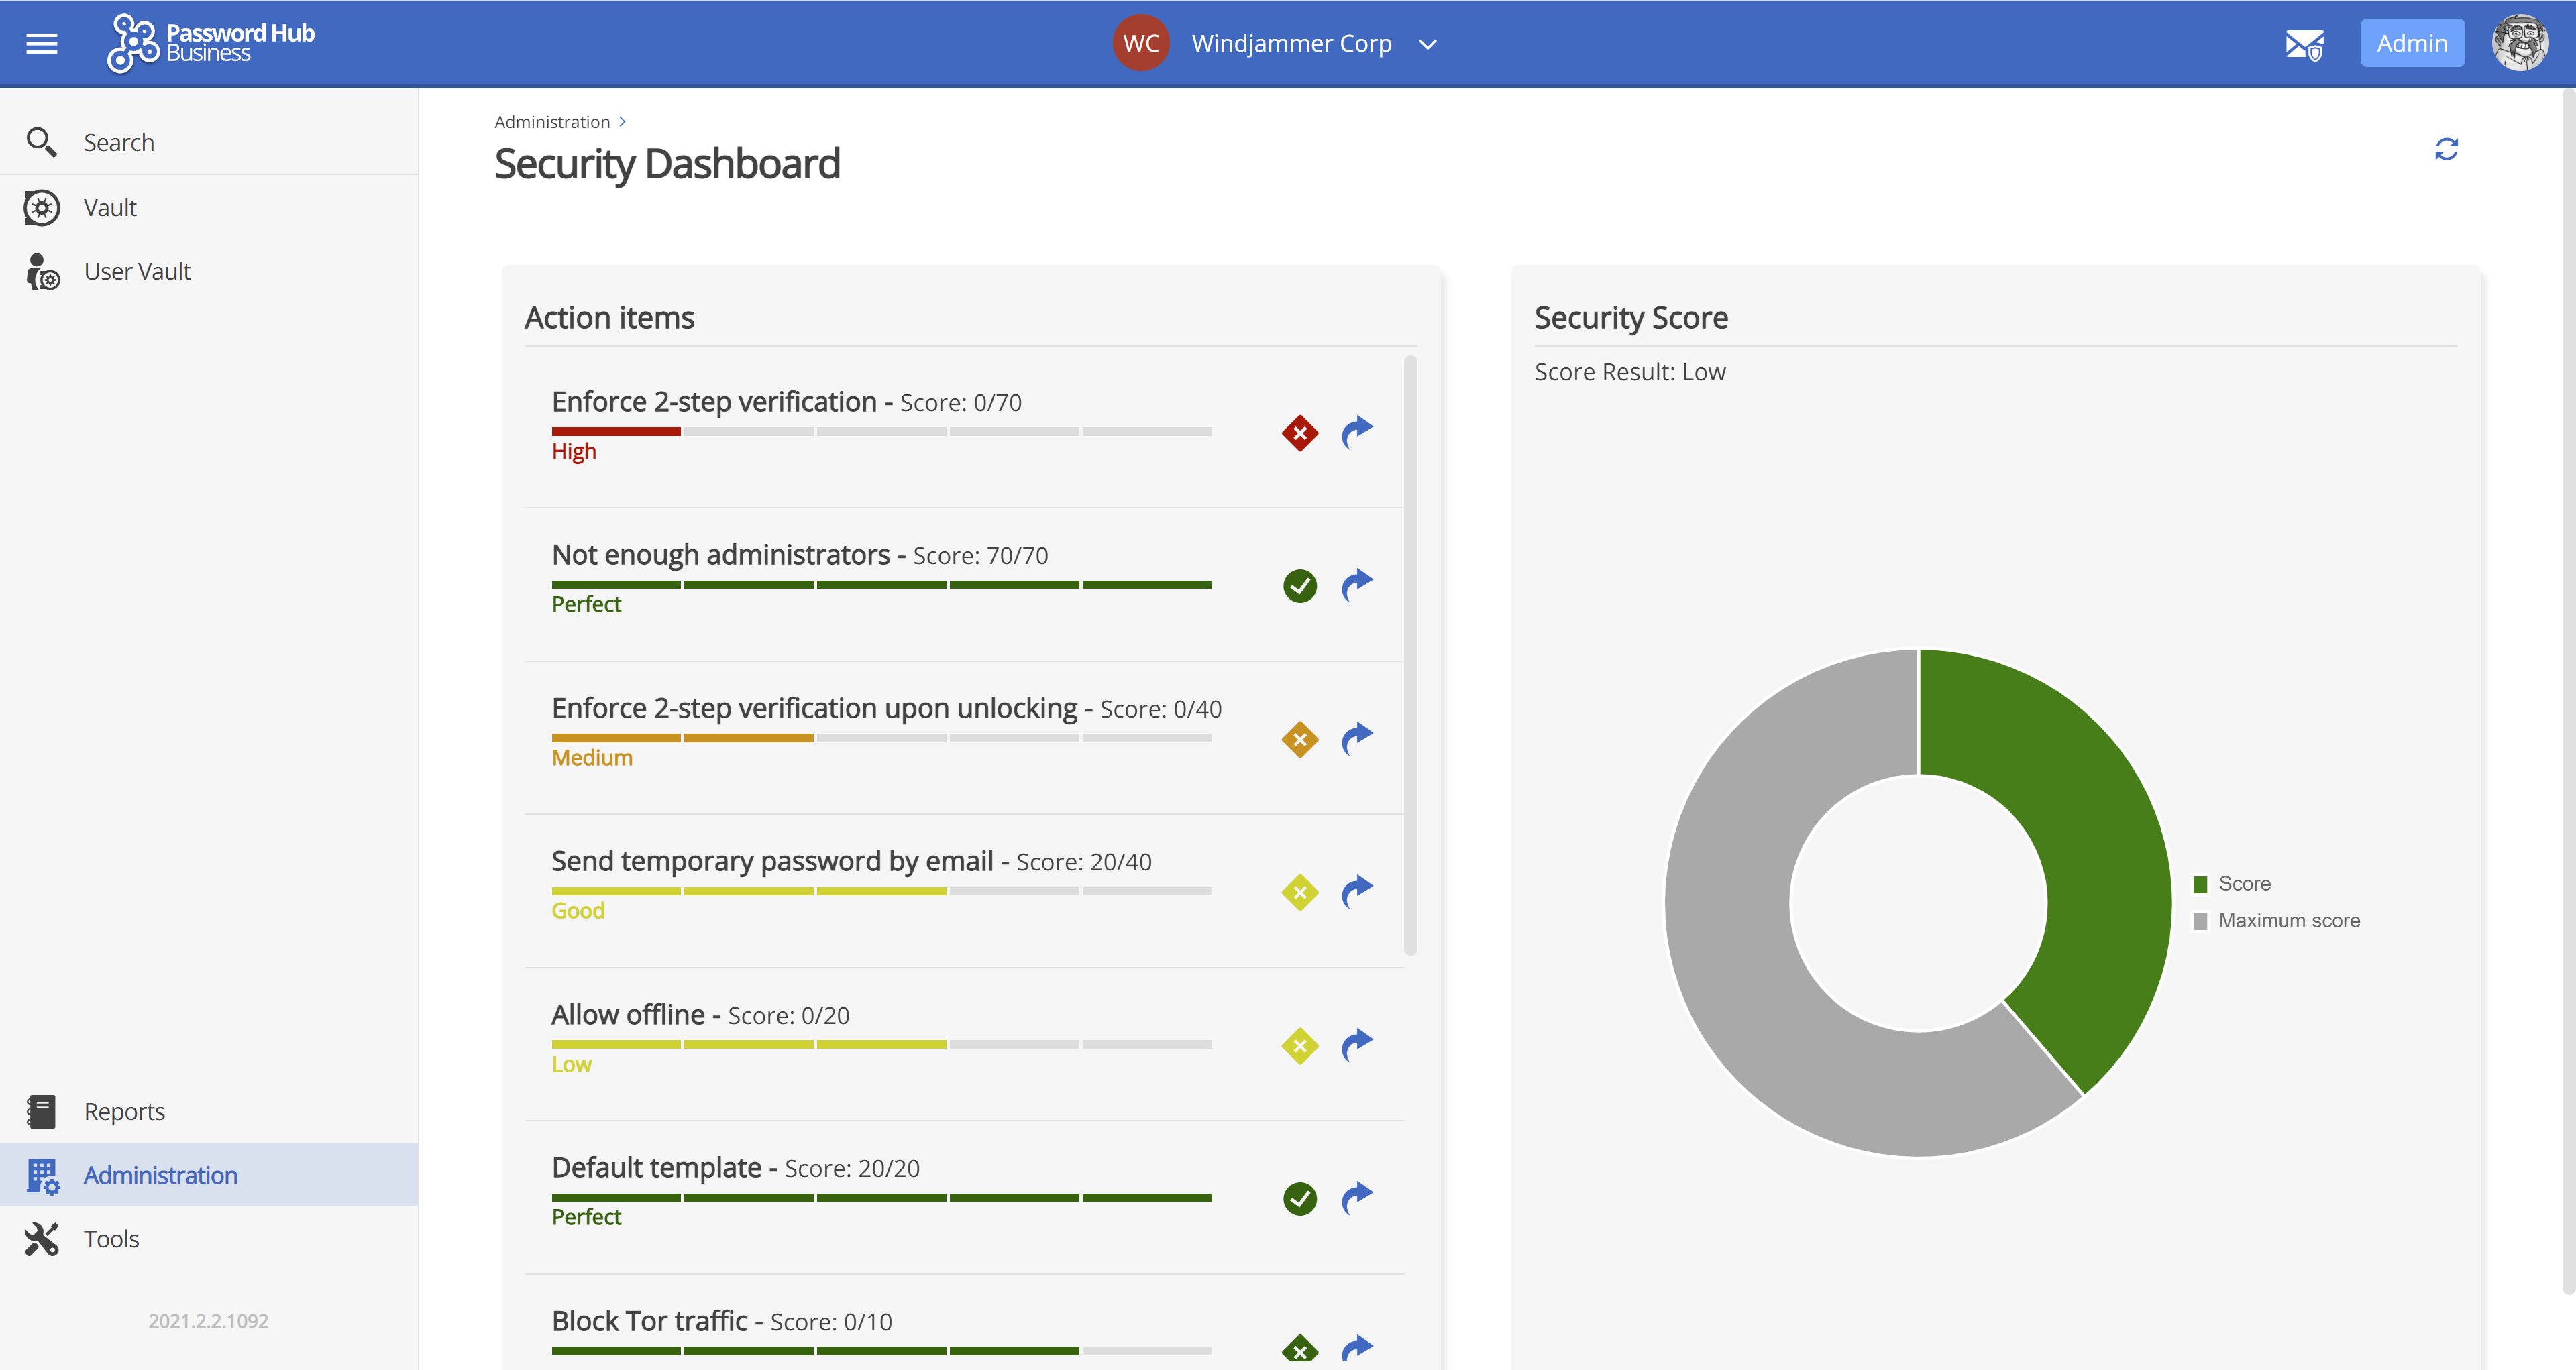Click the green checkmark for Not enough administrators
2576x1370 pixels.
pos(1299,585)
